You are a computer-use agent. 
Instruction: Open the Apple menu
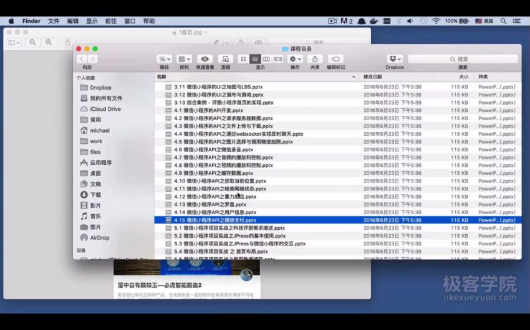click(11, 21)
